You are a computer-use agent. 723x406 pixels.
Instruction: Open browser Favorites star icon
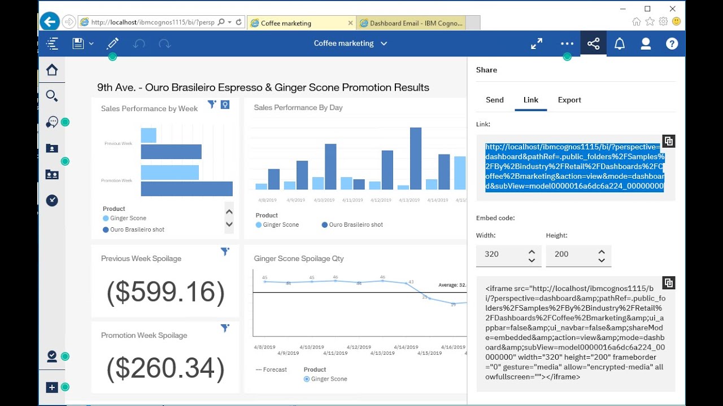650,21
